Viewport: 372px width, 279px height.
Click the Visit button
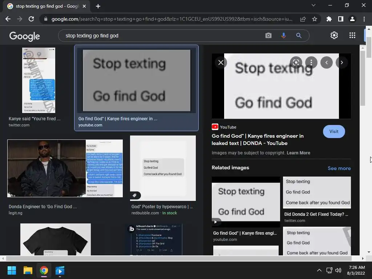click(x=334, y=132)
